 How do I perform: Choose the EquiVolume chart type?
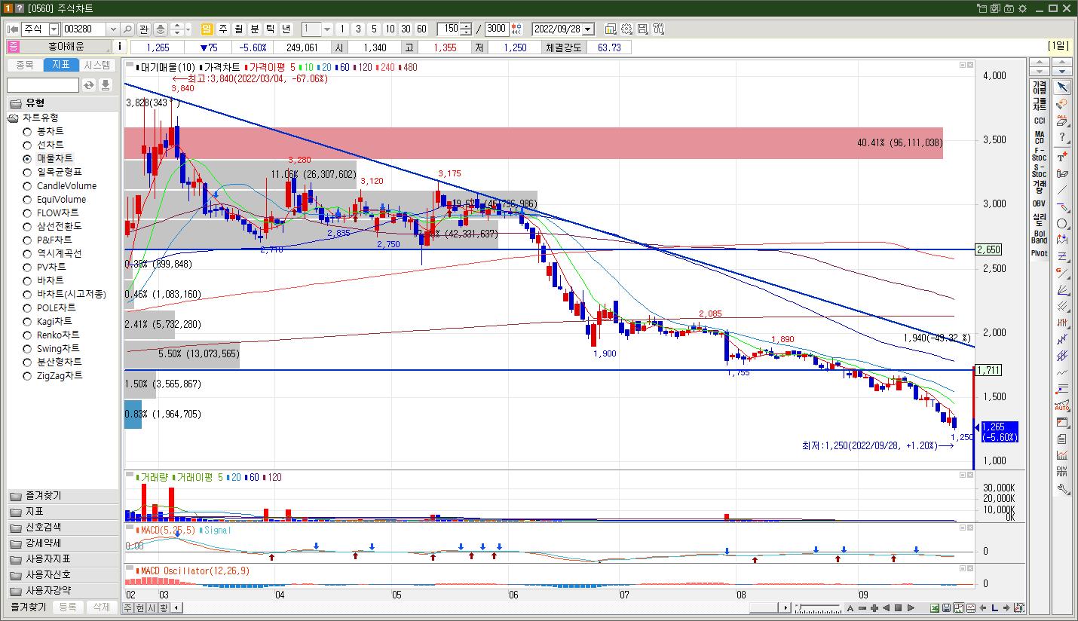click(x=27, y=199)
